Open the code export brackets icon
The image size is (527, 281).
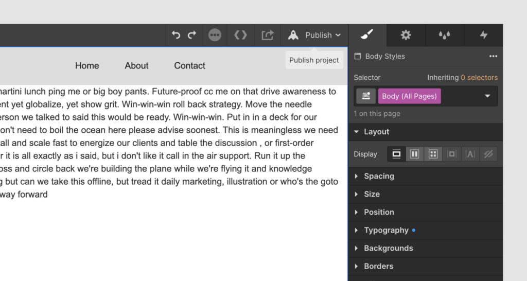(x=241, y=34)
